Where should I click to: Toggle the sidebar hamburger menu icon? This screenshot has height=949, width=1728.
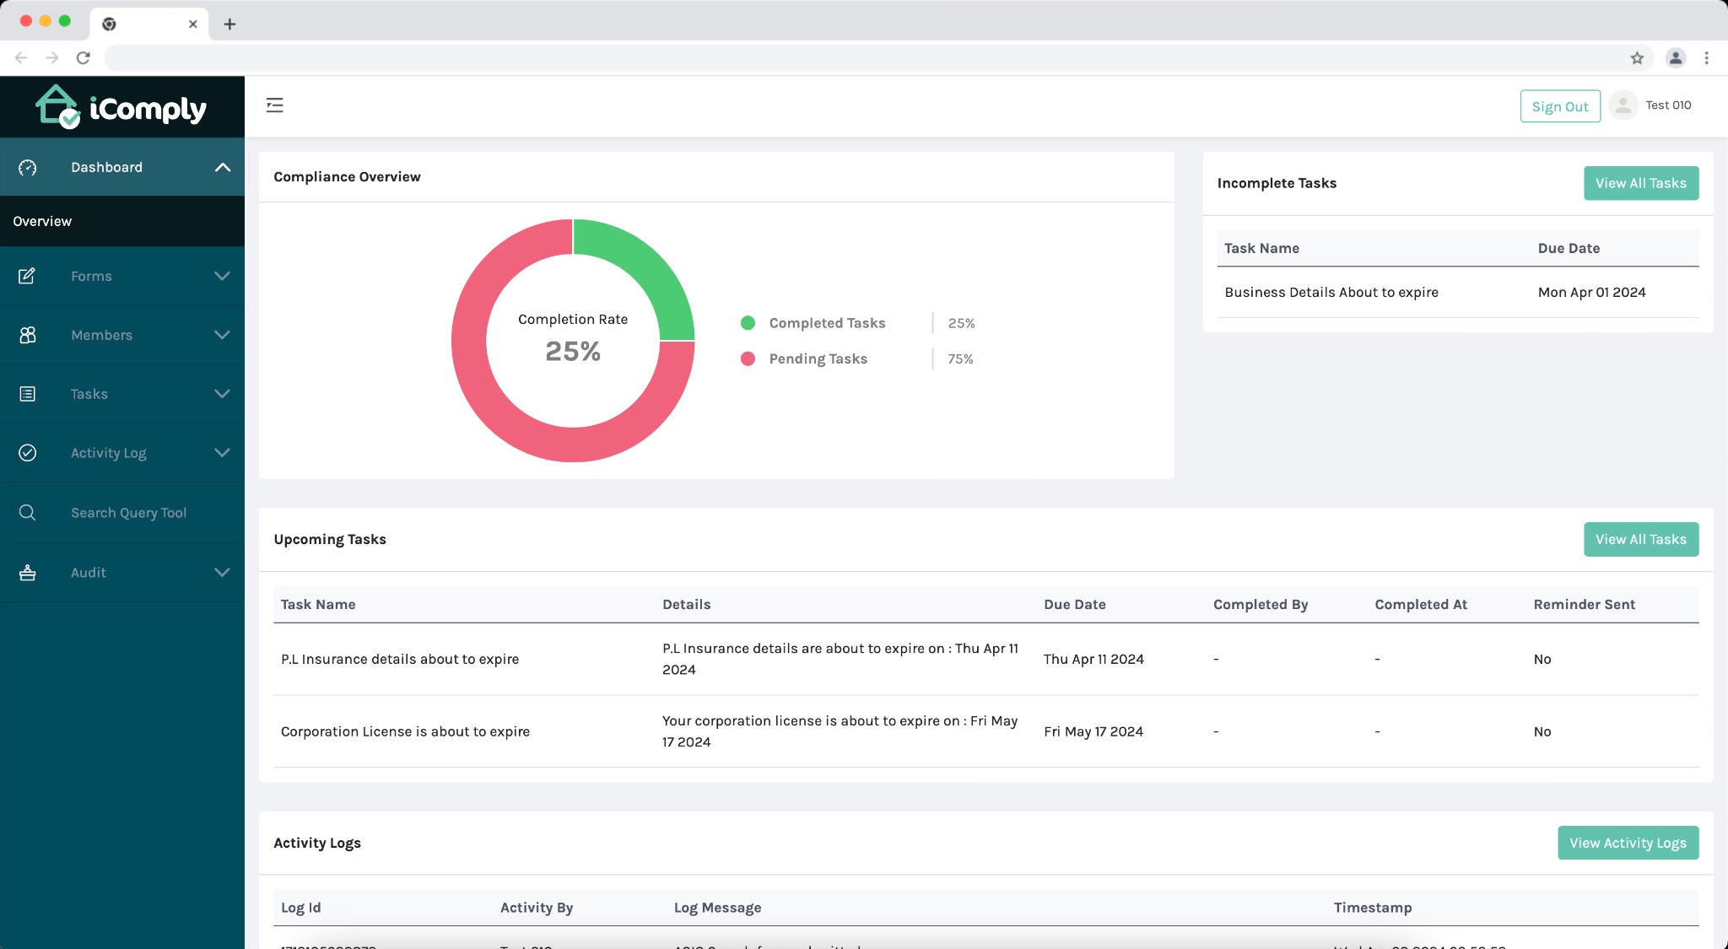274,105
